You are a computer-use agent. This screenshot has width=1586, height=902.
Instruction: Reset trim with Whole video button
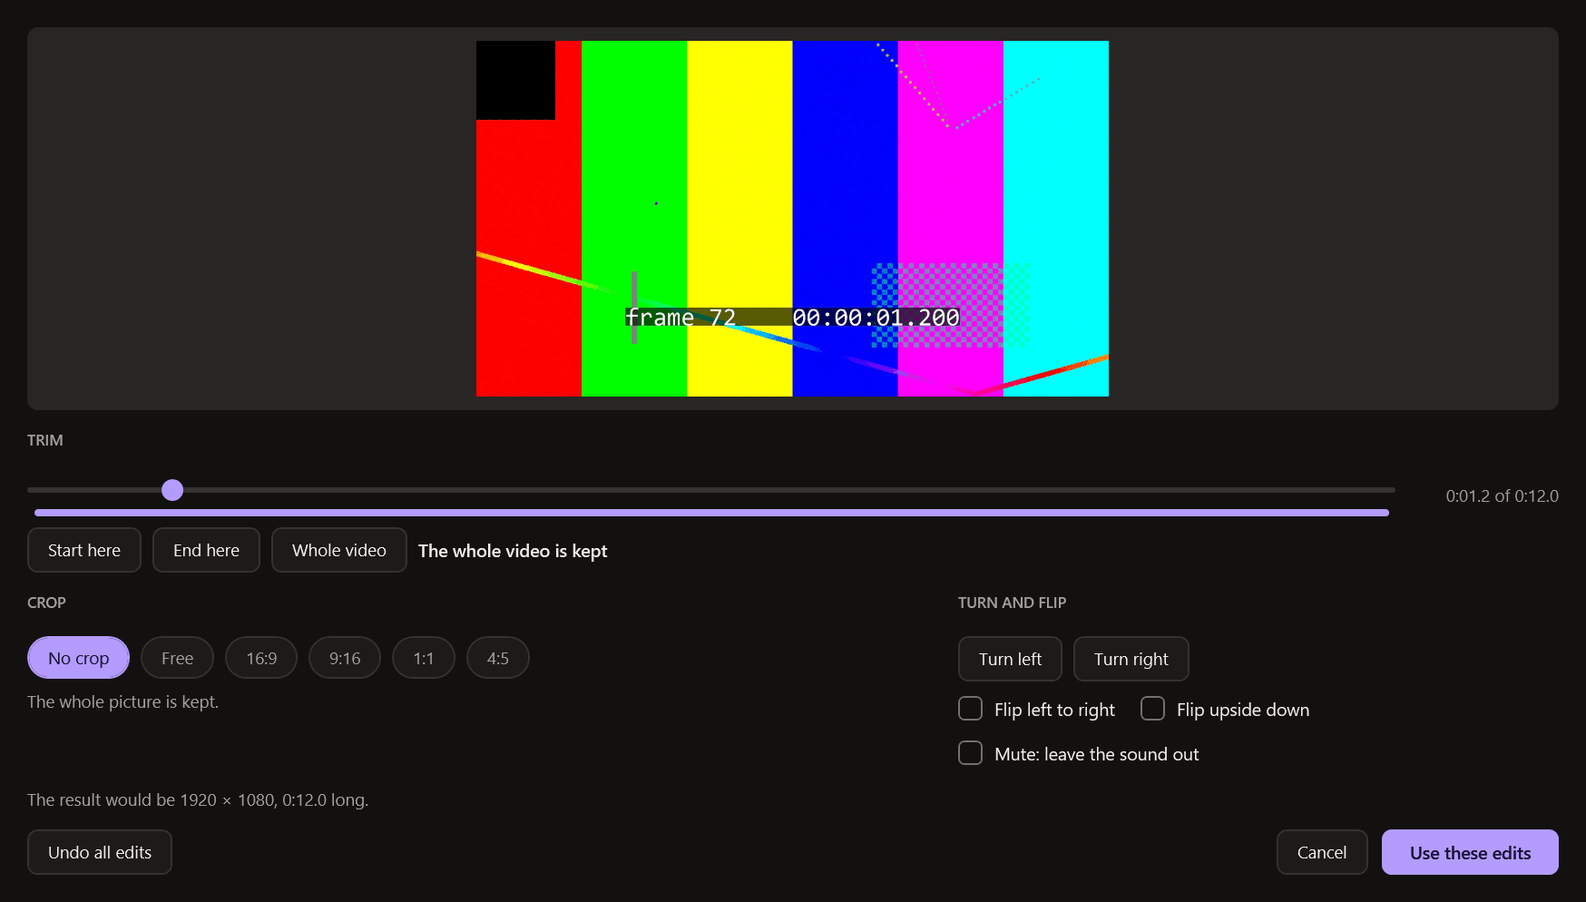[339, 550]
